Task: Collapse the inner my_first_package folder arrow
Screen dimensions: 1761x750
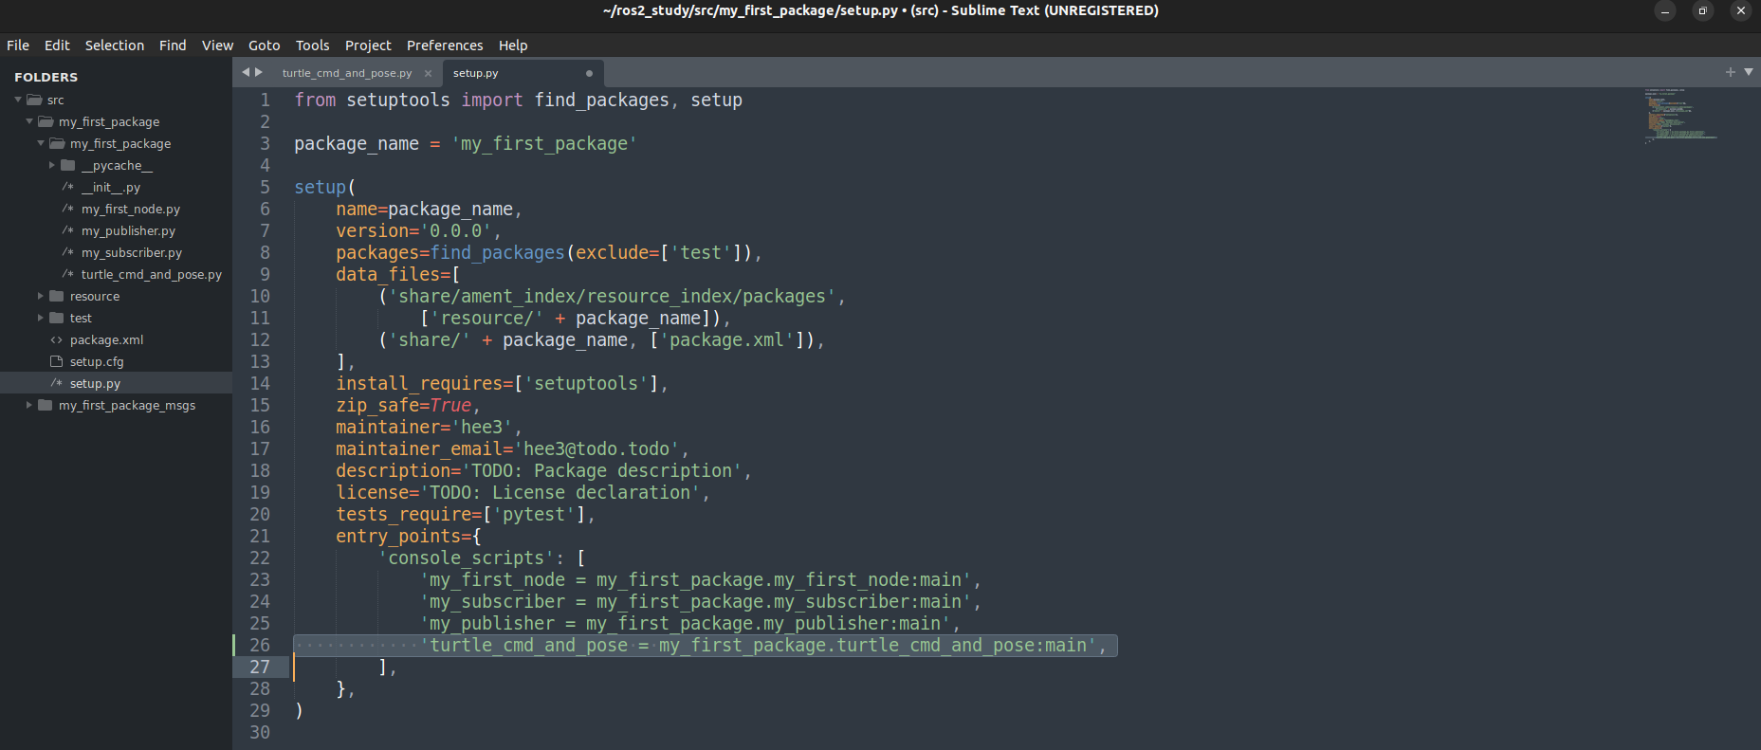Action: click(41, 143)
